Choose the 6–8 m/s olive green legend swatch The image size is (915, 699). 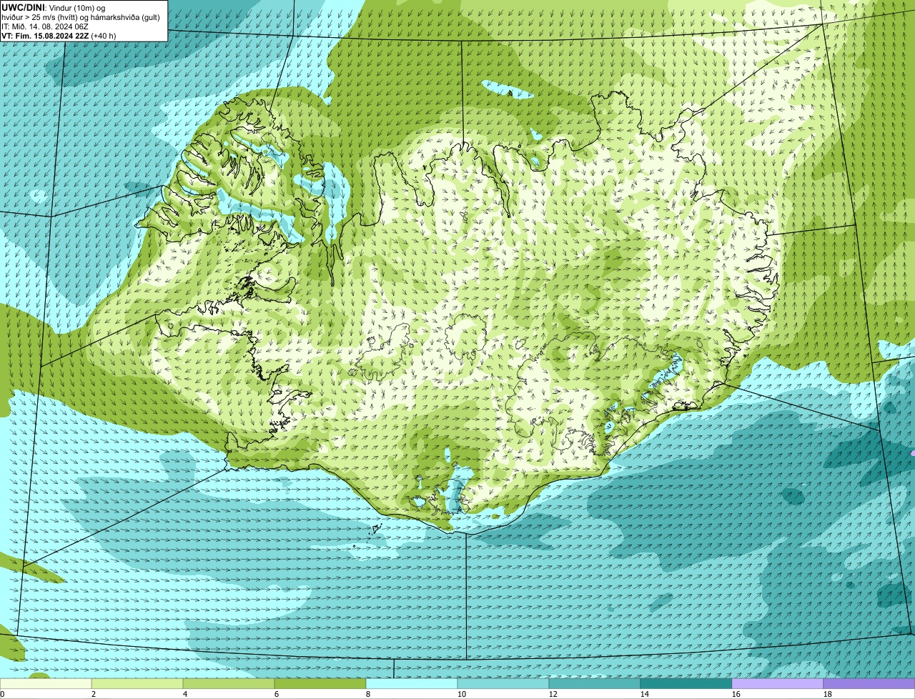(x=320, y=683)
